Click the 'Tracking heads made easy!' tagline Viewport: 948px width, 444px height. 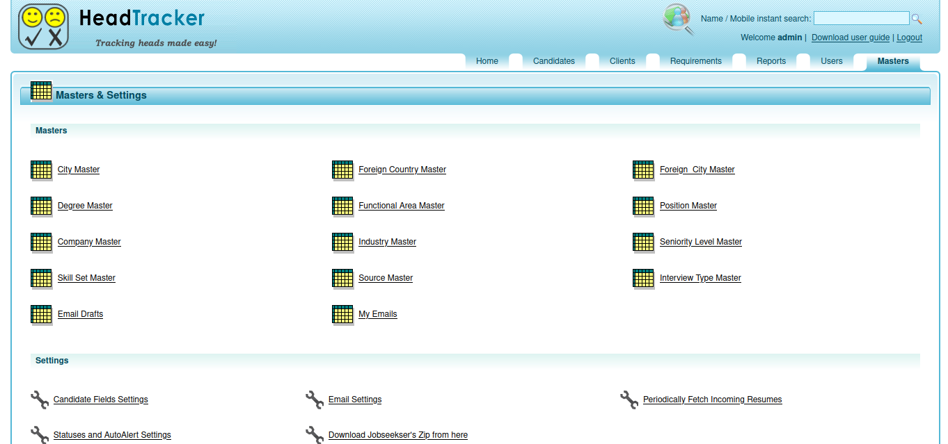(x=156, y=43)
